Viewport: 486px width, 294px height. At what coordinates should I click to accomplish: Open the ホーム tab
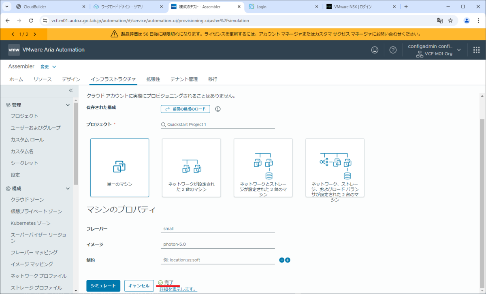[16, 79]
